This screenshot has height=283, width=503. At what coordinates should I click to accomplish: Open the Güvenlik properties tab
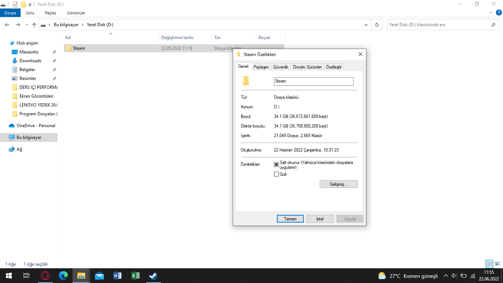pos(281,67)
